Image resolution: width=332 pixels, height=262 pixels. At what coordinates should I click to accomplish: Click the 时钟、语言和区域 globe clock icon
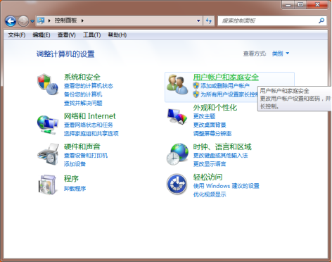click(x=177, y=154)
